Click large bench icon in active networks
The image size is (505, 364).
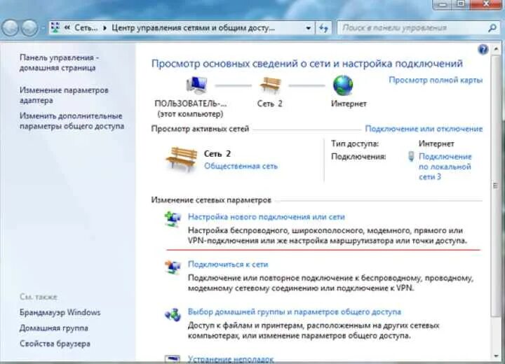(x=182, y=159)
